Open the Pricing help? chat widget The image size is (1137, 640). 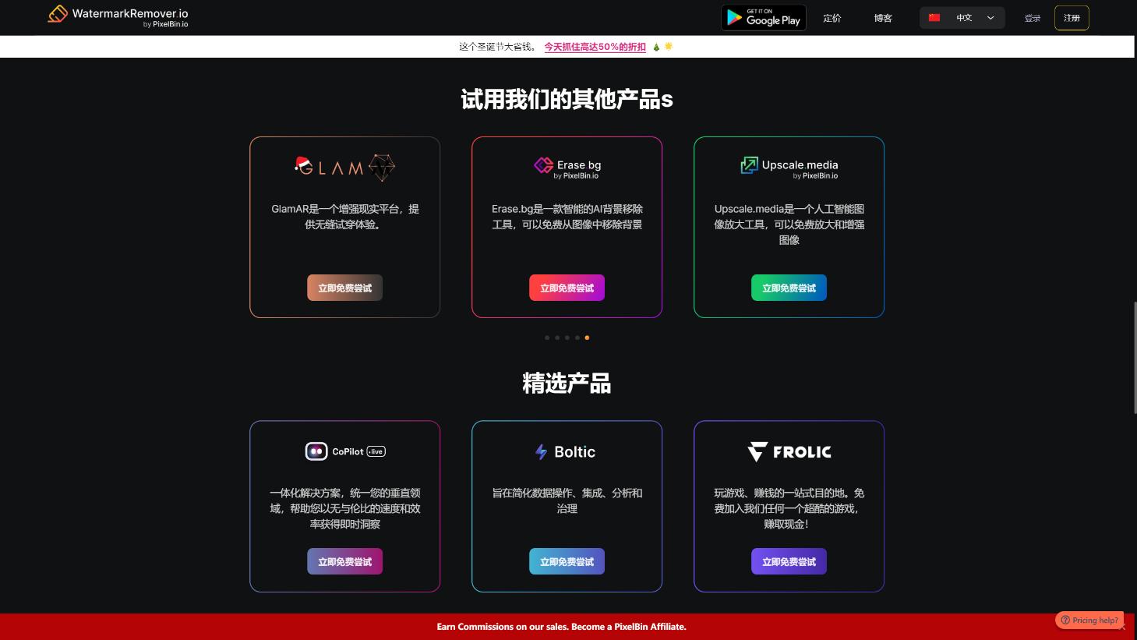1089,620
